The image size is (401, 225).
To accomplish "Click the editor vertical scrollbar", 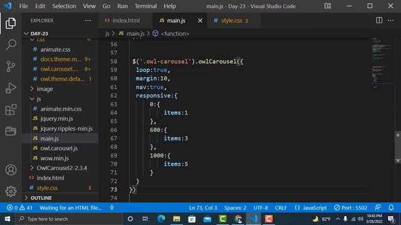I will 398,147.
